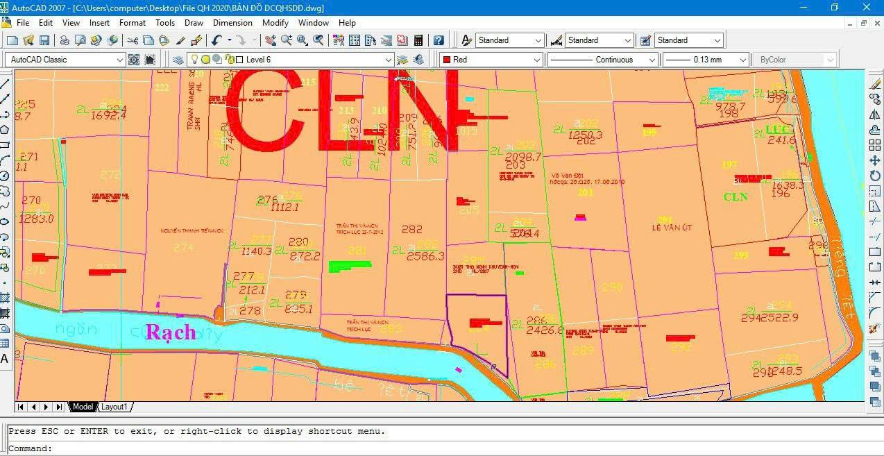Expand the 0.13 mm lineweight dropdown

coord(743,60)
